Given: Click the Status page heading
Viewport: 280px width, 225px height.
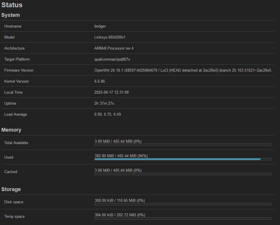Looking at the screenshot, I should pyautogui.click(x=12, y=5).
